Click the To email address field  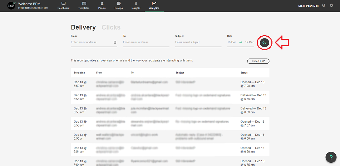pyautogui.click(x=146, y=42)
